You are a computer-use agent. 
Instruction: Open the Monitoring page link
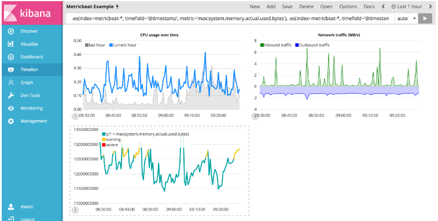coord(32,108)
